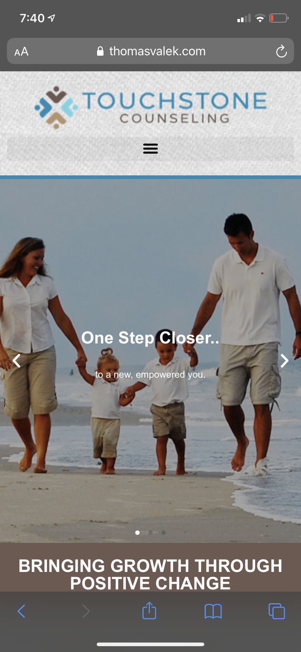Select the third slideshow dot
Image resolution: width=301 pixels, height=652 pixels.
(x=164, y=533)
